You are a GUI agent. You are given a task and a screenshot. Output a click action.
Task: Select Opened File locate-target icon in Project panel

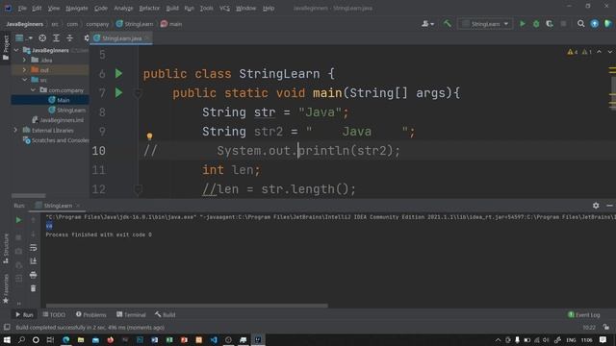[42, 38]
